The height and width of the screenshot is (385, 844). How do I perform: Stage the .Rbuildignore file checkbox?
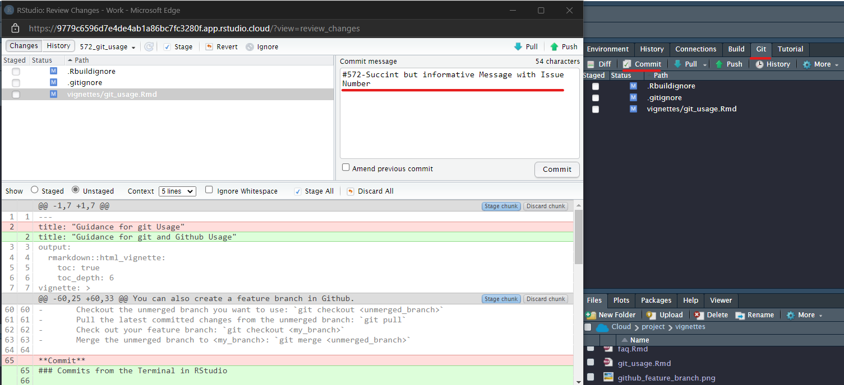coord(16,72)
